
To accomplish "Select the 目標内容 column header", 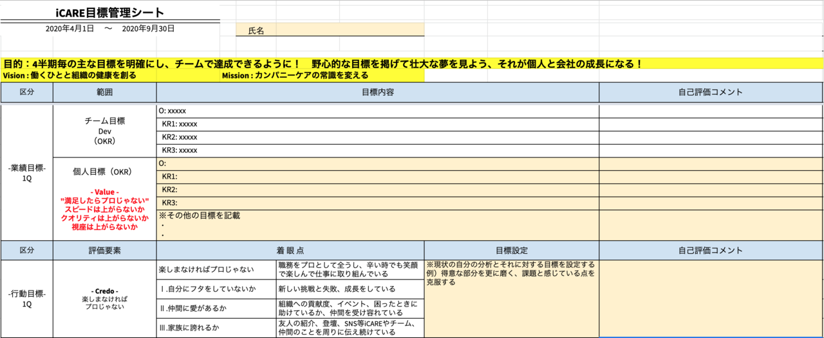I will tap(378, 93).
